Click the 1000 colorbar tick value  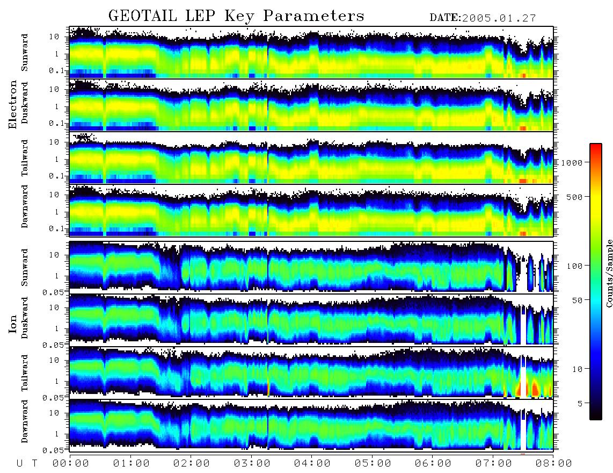572,162
